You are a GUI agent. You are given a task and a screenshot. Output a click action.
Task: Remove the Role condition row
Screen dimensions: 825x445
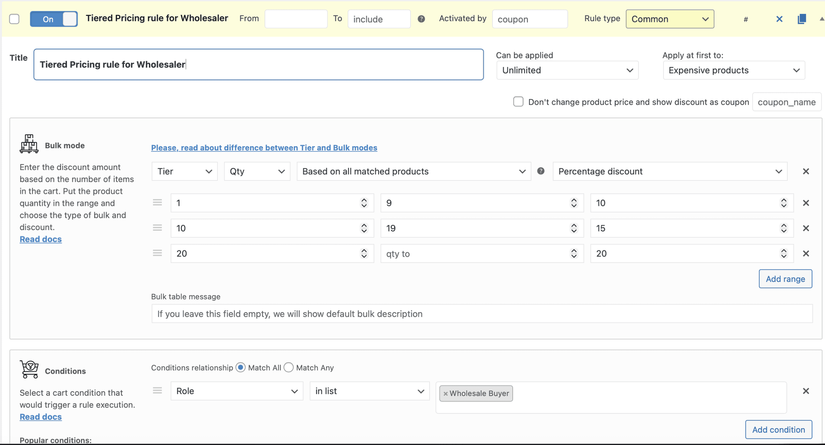pyautogui.click(x=806, y=391)
